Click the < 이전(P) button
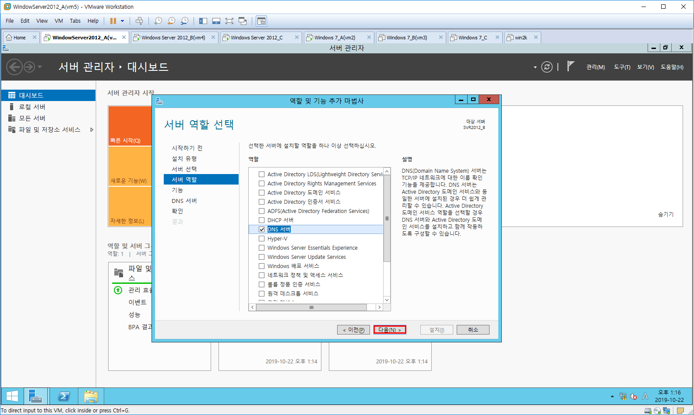Screen dimensions: 694x415 pos(353,330)
